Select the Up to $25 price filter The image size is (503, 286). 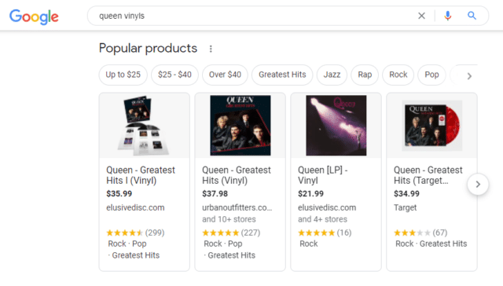pyautogui.click(x=123, y=75)
